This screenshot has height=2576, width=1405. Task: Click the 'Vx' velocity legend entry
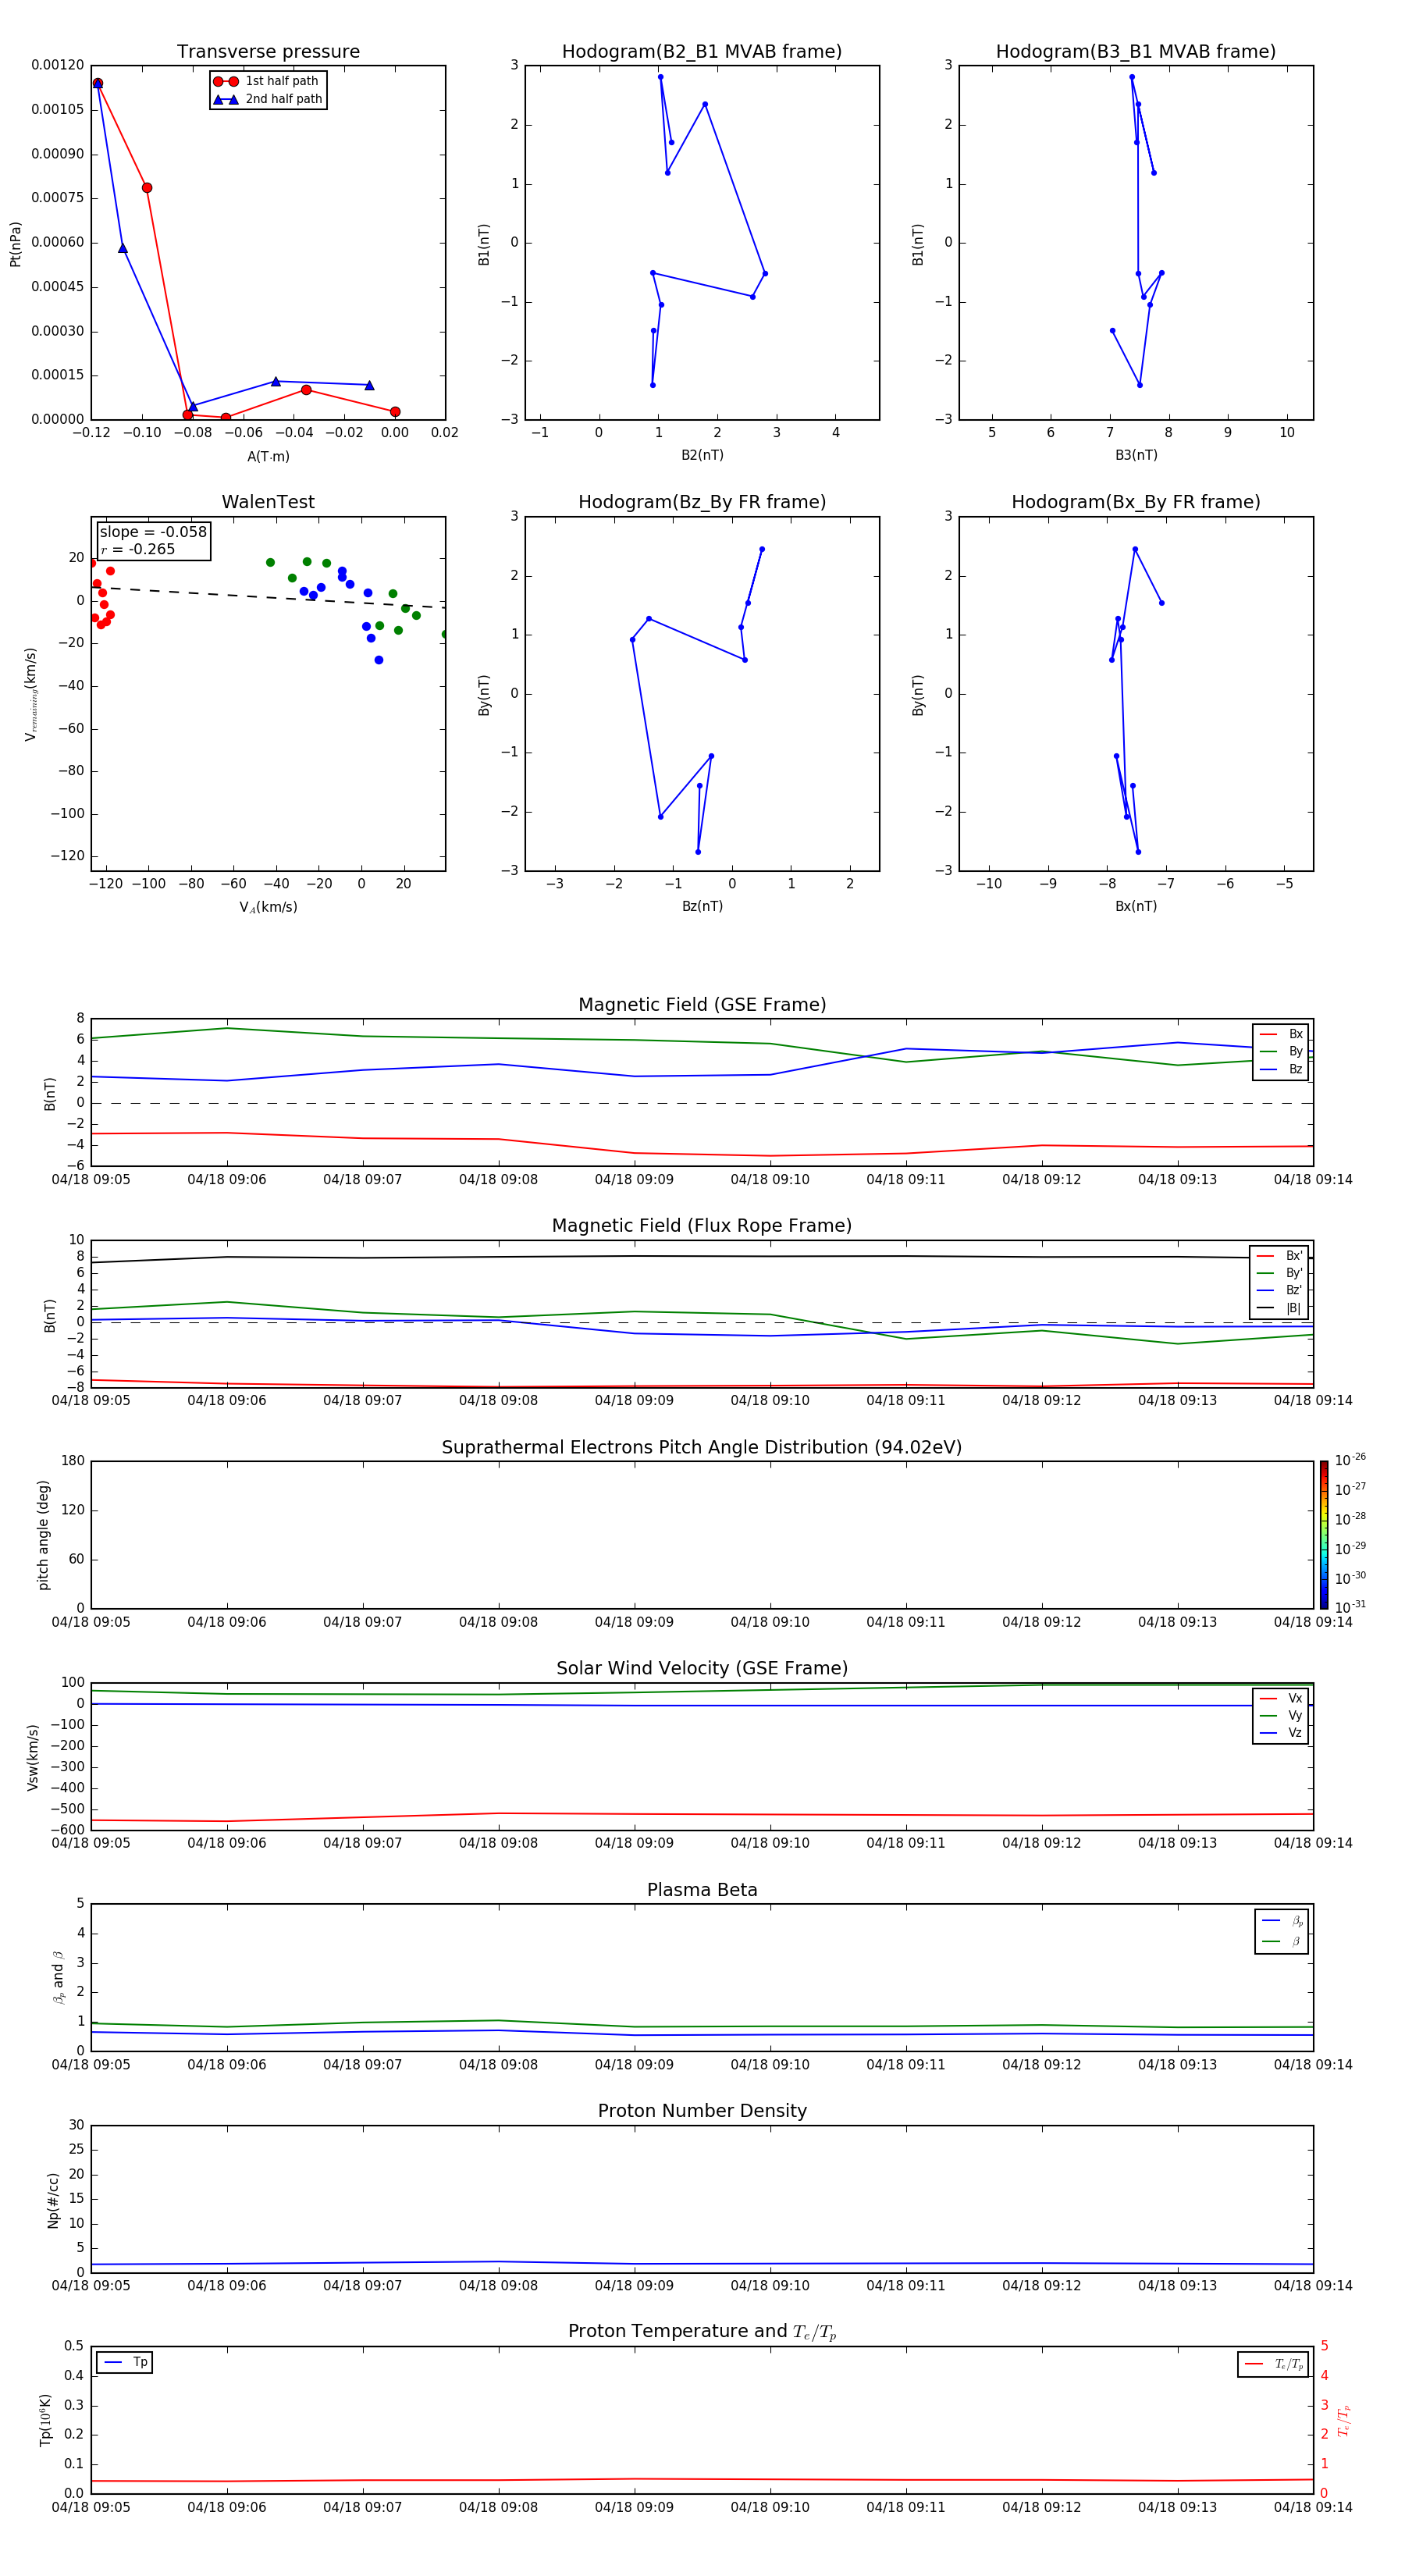1281,1698
